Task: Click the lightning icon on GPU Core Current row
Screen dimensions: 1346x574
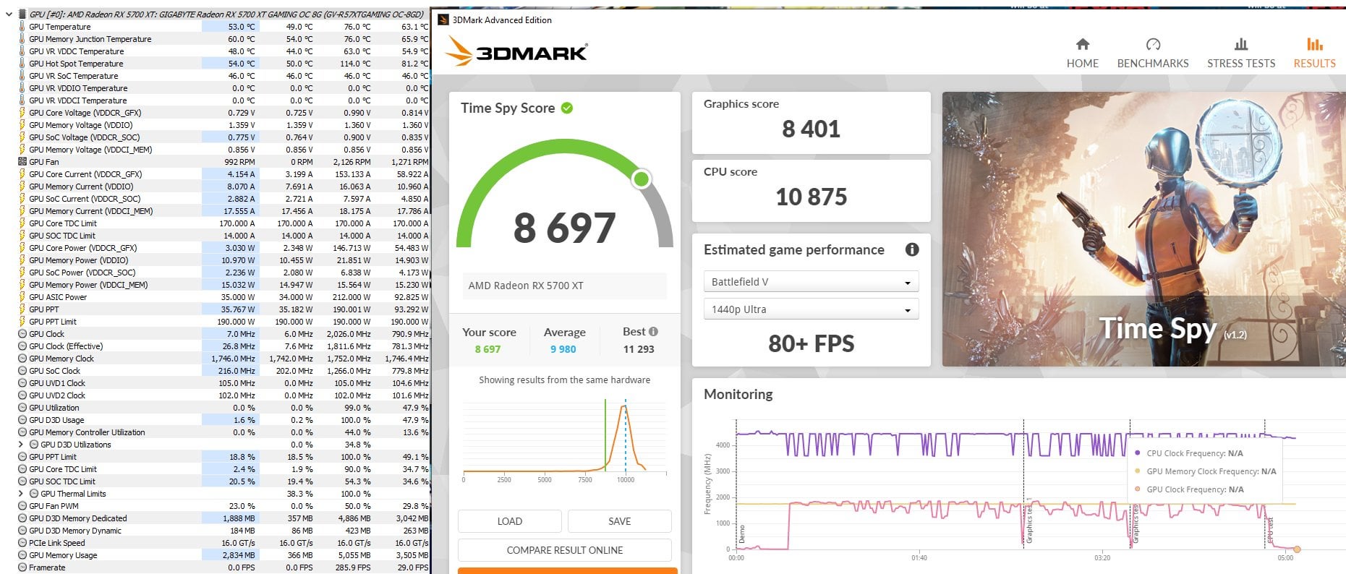Action: click(x=22, y=174)
